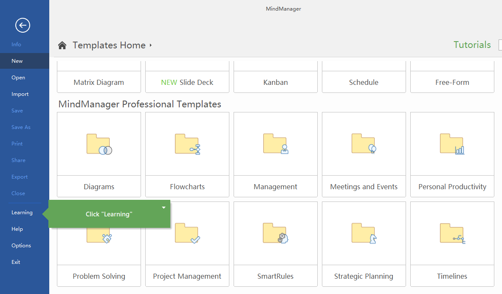The height and width of the screenshot is (294, 502).
Task: Open the dropdown arrow on the green tooltip
Action: click(x=164, y=207)
